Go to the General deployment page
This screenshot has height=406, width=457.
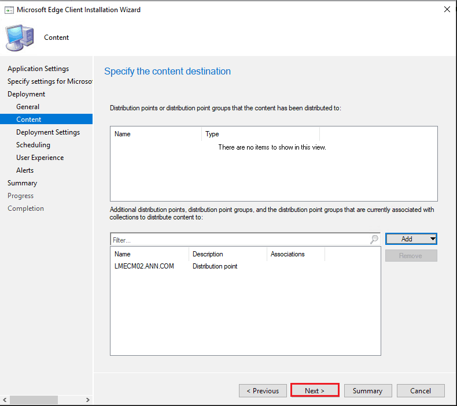tap(28, 107)
